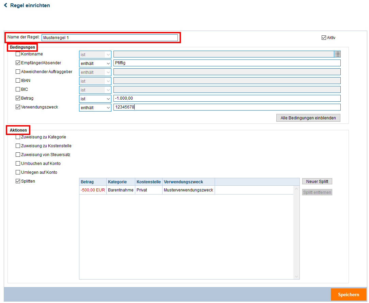The image size is (369, 303).
Task: Enable Zuweisung zu Kategorie action
Action: point(18,137)
